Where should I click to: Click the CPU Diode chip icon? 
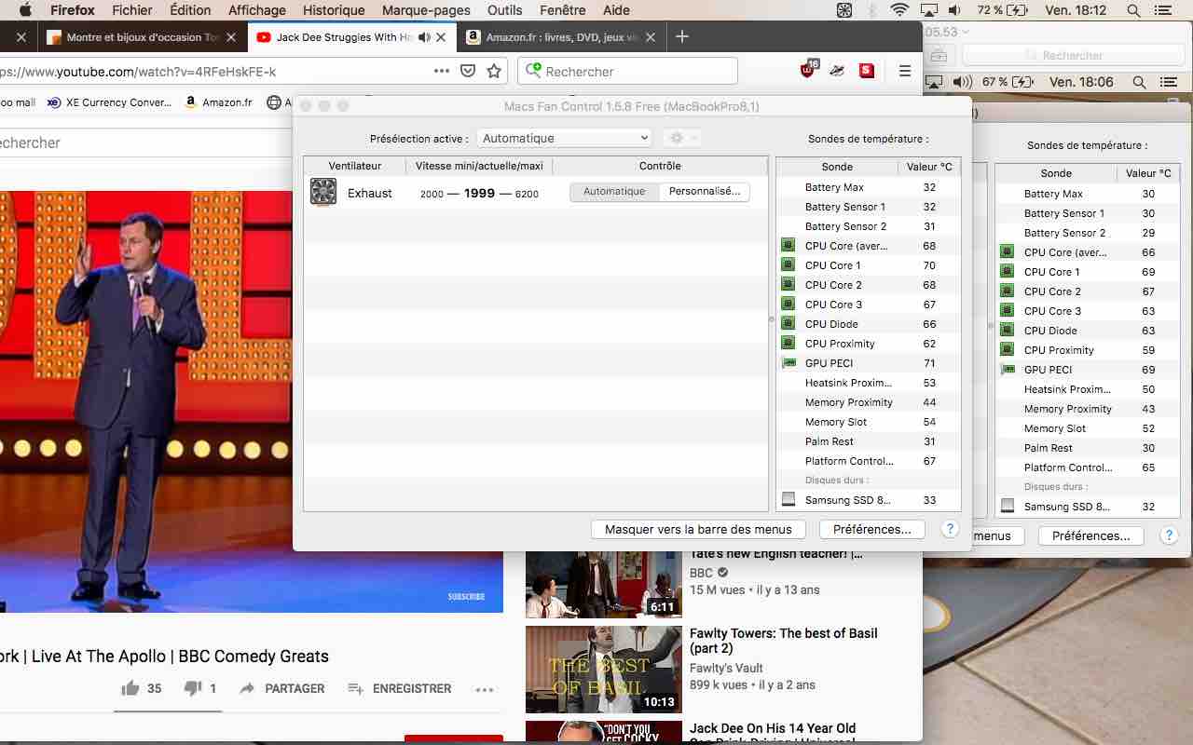tap(788, 324)
